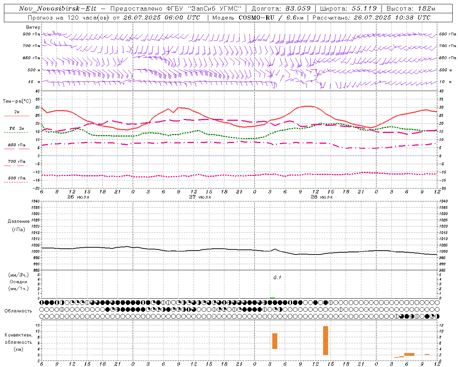Select the Широта 55.119 value
Screen dimensions: 458x367
coord(364,9)
